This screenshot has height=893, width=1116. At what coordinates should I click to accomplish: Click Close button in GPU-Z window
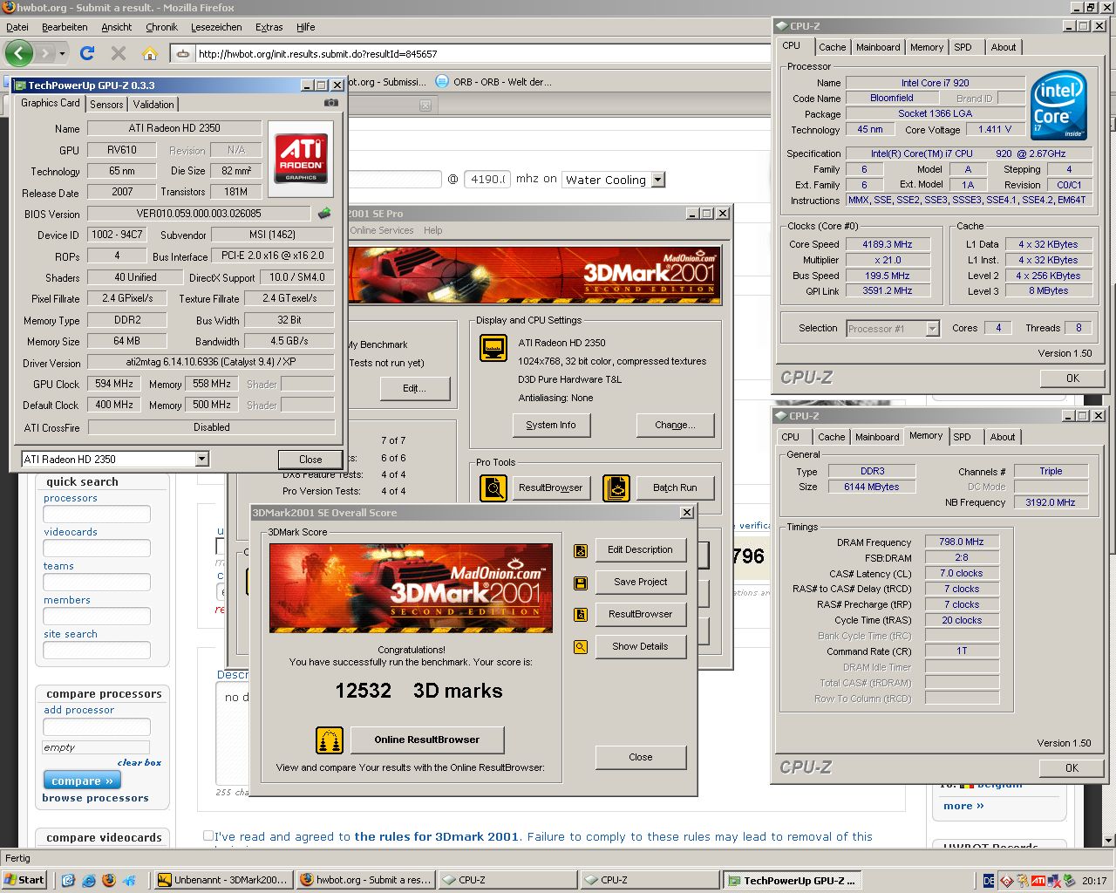pos(310,459)
